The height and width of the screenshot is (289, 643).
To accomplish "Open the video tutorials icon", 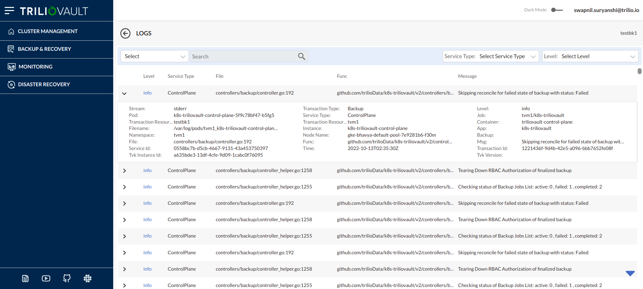I will coord(46,278).
